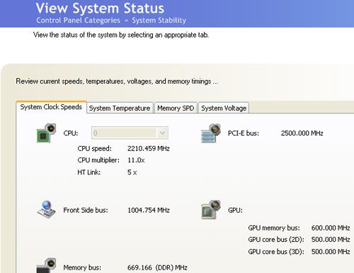This screenshot has width=354, height=273.
Task: Click the View System Status heading
Action: pyautogui.click(x=100, y=9)
